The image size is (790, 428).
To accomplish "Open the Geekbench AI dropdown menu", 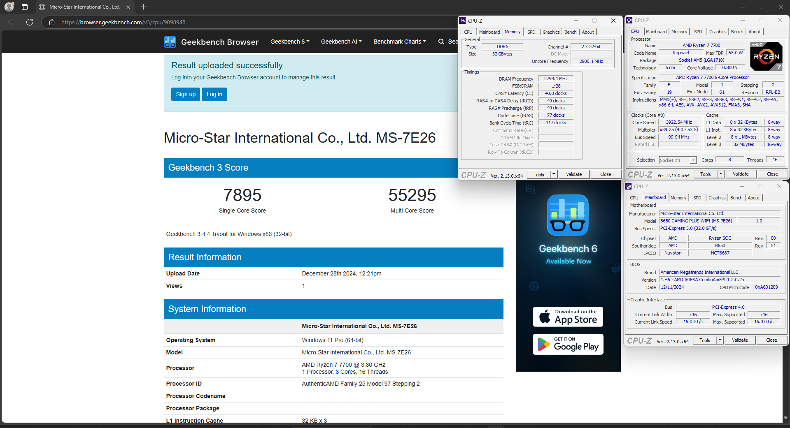I will 341,42.
